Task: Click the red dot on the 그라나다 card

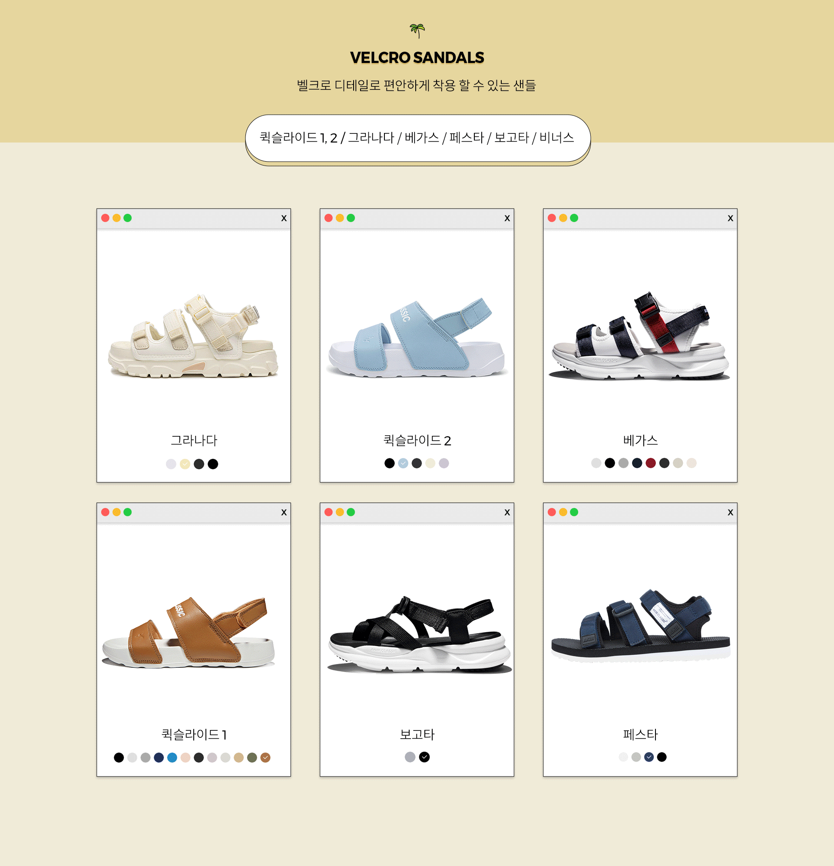Action: tap(105, 218)
